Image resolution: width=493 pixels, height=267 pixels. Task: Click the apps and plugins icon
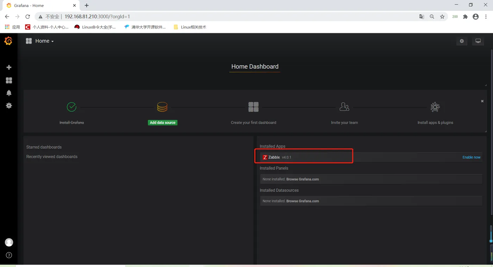point(435,107)
